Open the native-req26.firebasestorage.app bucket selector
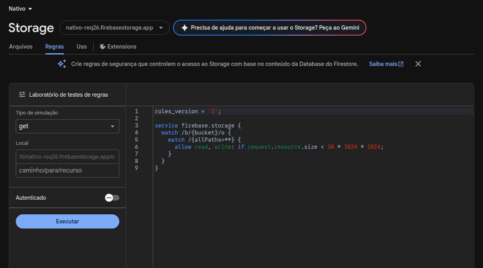Viewport: 483px width, 268px height. coord(115,28)
